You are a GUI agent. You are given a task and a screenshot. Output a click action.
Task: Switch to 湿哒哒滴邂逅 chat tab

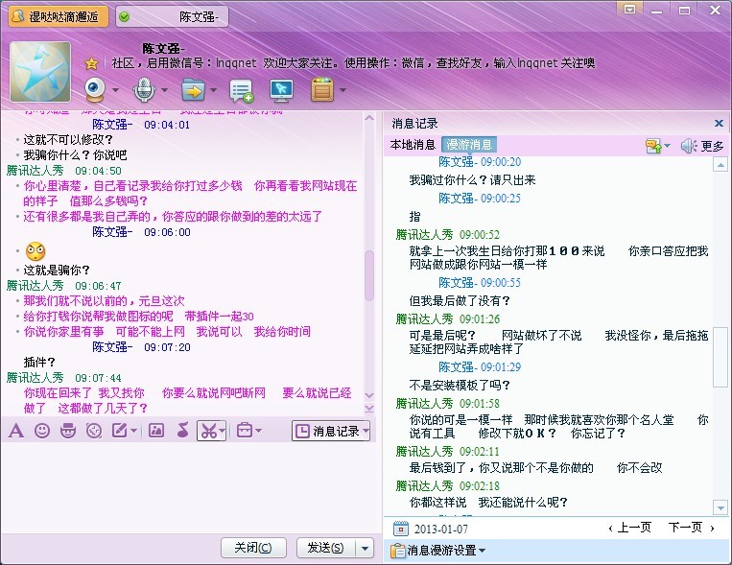(59, 17)
